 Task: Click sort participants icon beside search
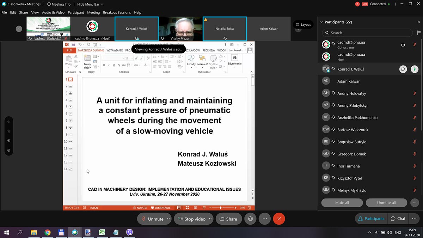click(x=418, y=33)
